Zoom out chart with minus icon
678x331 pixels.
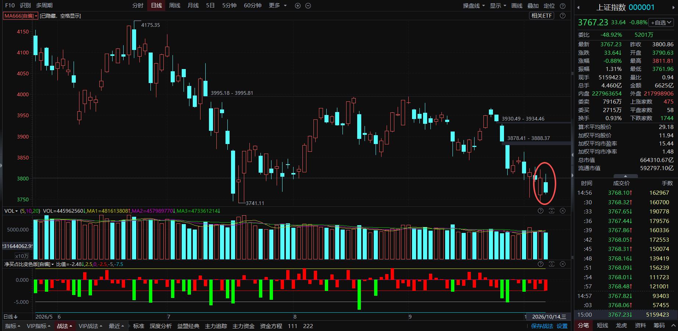[308, 6]
